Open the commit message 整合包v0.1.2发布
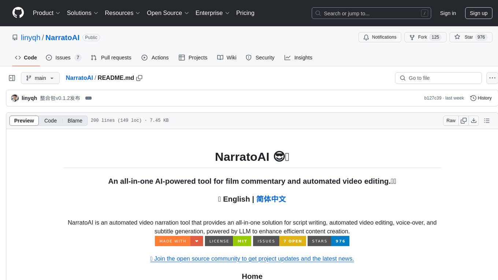The width and height of the screenshot is (498, 280). (x=60, y=98)
